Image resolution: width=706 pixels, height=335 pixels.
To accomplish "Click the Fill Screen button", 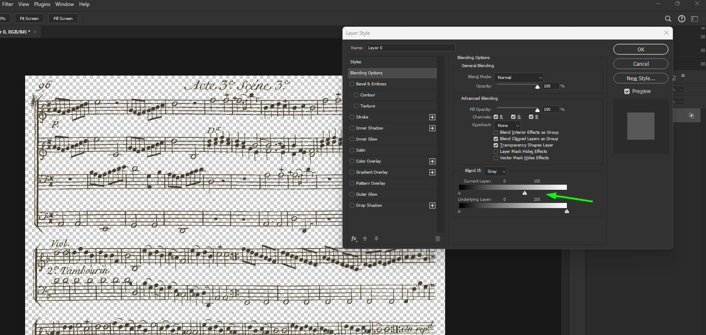I will pyautogui.click(x=63, y=19).
